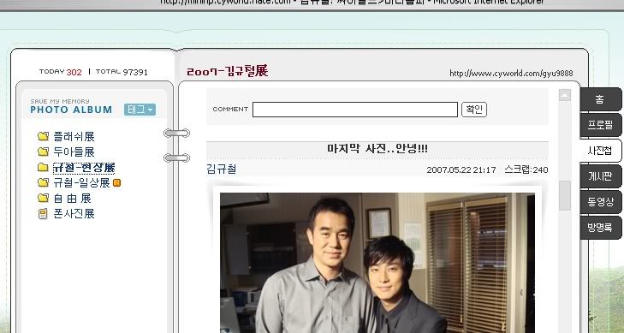This screenshot has width=624, height=333.
Task: Click the vertical scrollbar thumb
Action: coord(565,195)
